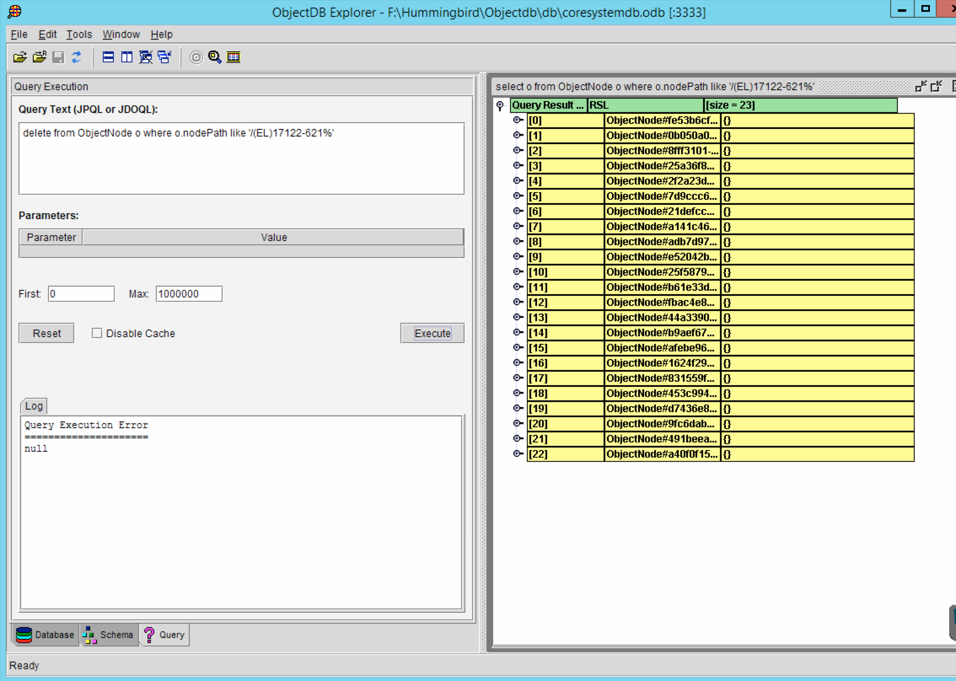Expand result row [3]
The width and height of the screenshot is (956, 681).
click(x=518, y=166)
